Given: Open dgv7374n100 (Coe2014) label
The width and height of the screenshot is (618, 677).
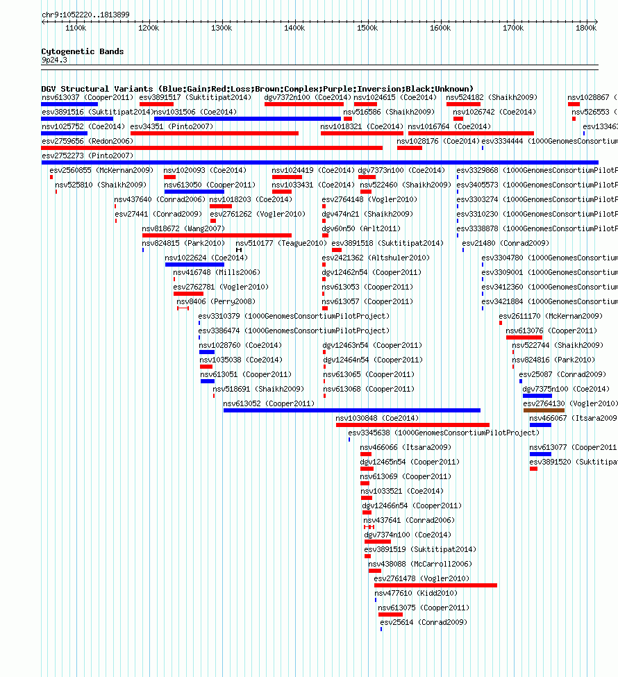Looking at the screenshot, I should [x=408, y=535].
